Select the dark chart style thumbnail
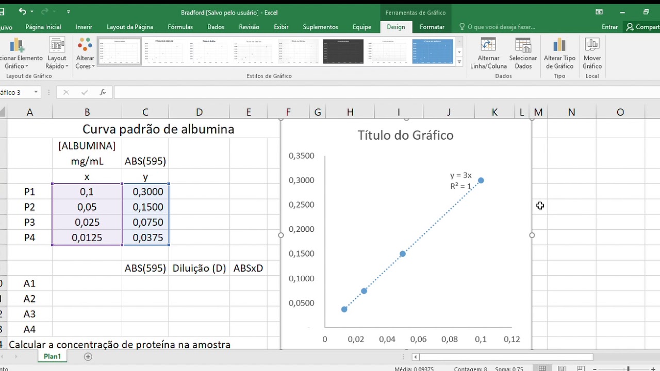Image resolution: width=660 pixels, height=371 pixels. point(343,51)
